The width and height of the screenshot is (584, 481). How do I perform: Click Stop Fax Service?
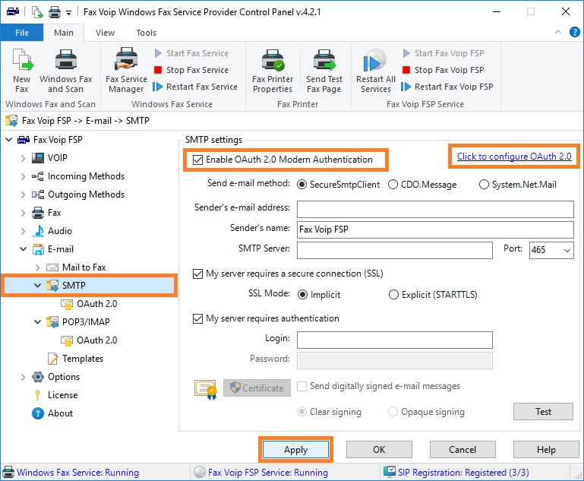191,70
